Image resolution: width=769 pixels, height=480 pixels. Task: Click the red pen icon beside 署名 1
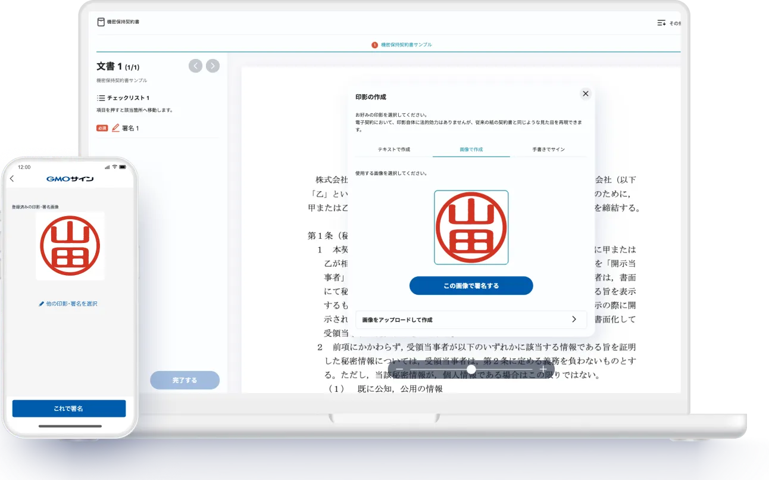[x=115, y=127]
